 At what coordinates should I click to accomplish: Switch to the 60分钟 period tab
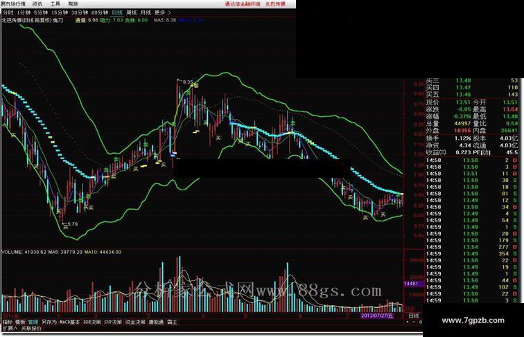click(100, 12)
